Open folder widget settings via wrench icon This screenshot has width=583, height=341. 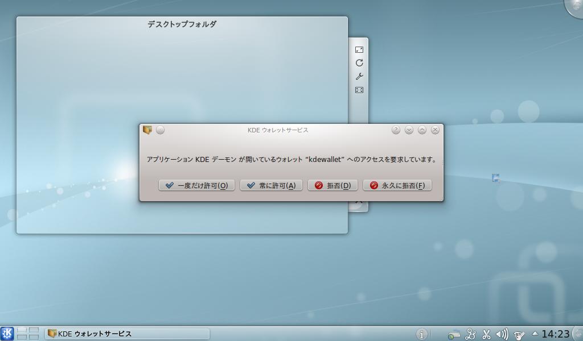point(359,76)
